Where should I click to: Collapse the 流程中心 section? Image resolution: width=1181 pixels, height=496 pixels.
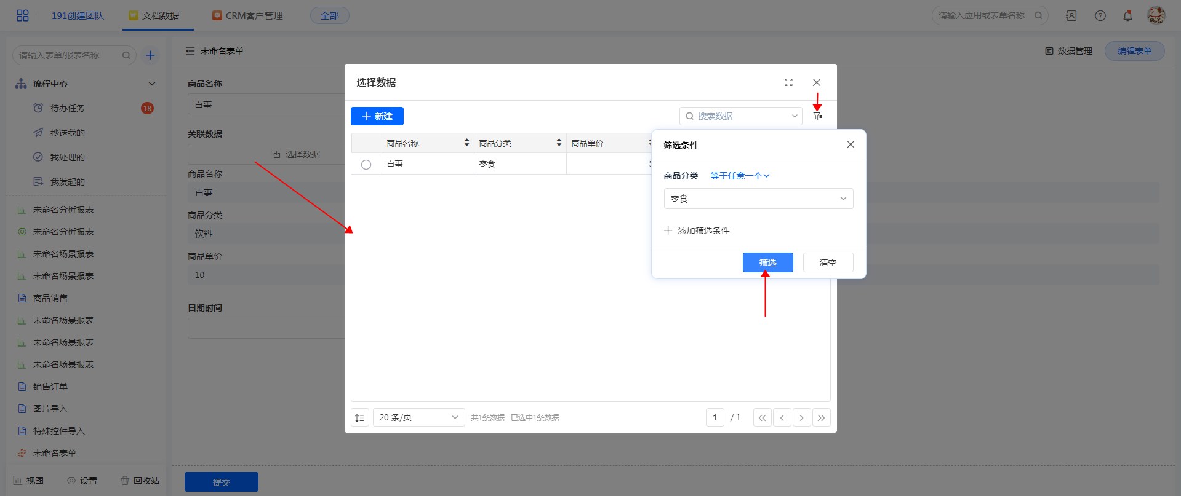[x=152, y=84]
